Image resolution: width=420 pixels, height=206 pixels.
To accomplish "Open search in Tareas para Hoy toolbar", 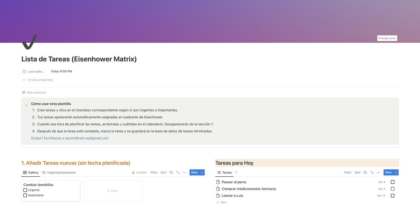I will click(x=365, y=173).
